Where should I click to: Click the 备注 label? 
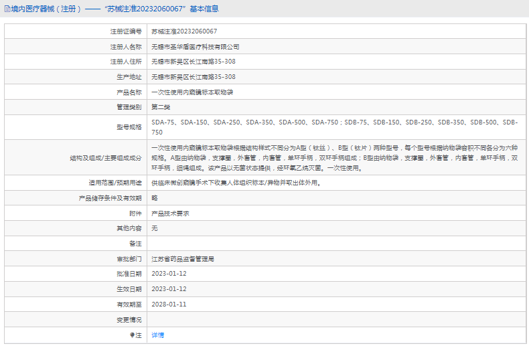[135, 244]
